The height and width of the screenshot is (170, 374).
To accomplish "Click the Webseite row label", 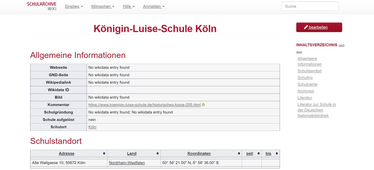I will (58, 67).
